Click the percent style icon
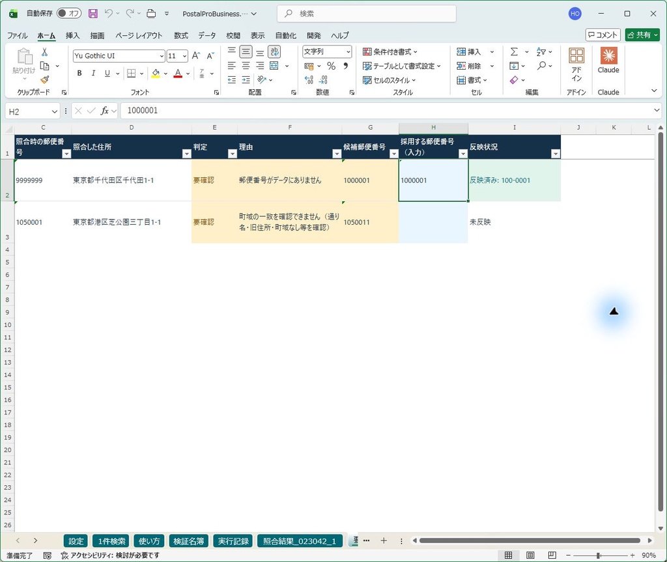This screenshot has height=562, width=667. (331, 66)
